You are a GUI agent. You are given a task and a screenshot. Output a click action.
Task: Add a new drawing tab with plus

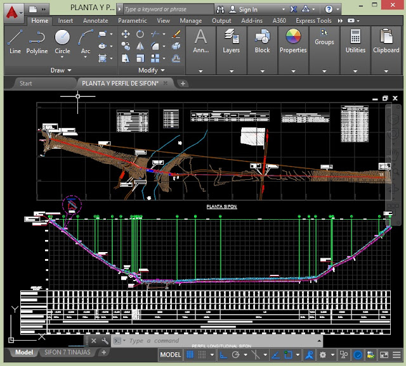[183, 83]
